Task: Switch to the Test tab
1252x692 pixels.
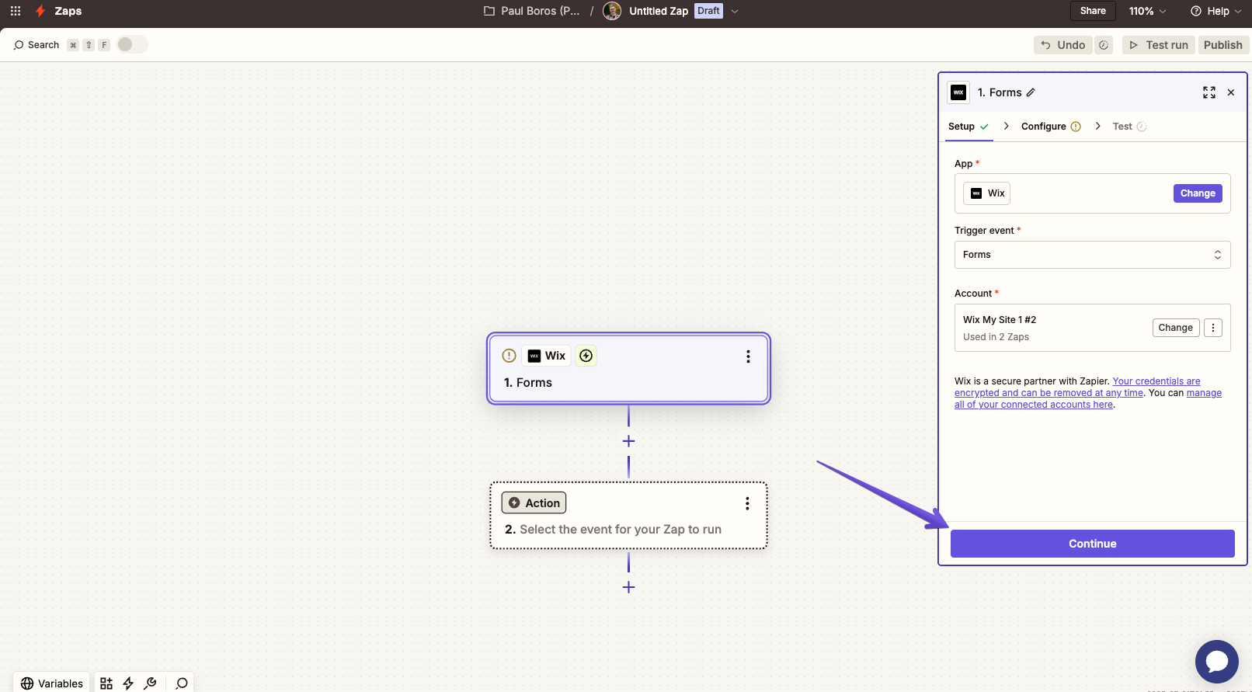Action: tap(1129, 127)
